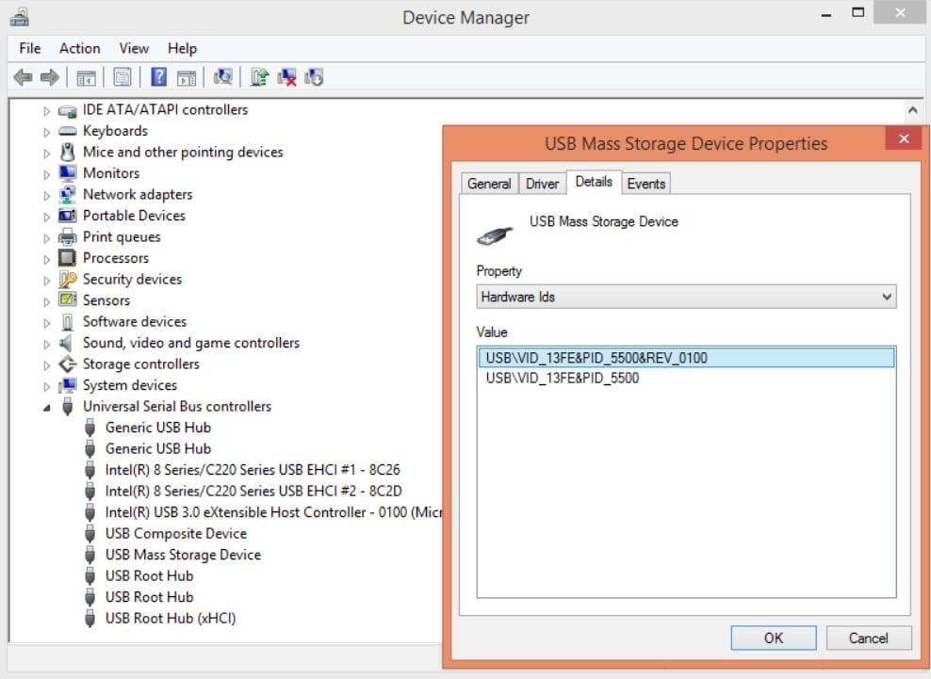Click the IDE ATA/ATAPI controllers category icon

pyautogui.click(x=67, y=110)
